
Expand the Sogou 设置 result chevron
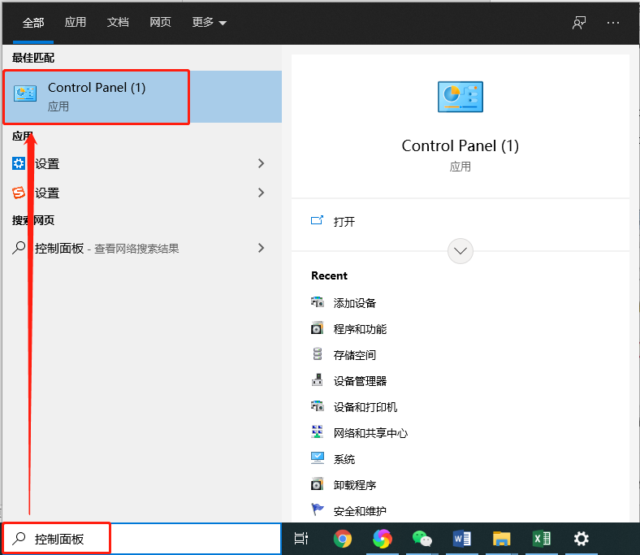(262, 193)
